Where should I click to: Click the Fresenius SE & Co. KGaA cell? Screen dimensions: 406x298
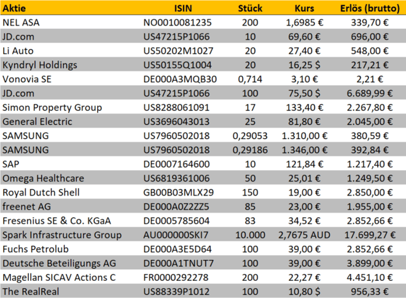57,221
